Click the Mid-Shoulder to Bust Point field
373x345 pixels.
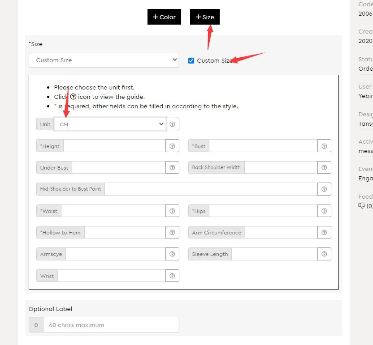(211, 189)
